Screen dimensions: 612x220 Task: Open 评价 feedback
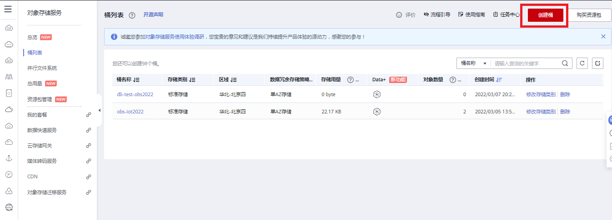pyautogui.click(x=406, y=15)
